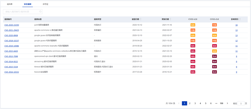Sort by 影响项目 column arrows
Viewport: 251px width, 109px height.
click(240, 19)
